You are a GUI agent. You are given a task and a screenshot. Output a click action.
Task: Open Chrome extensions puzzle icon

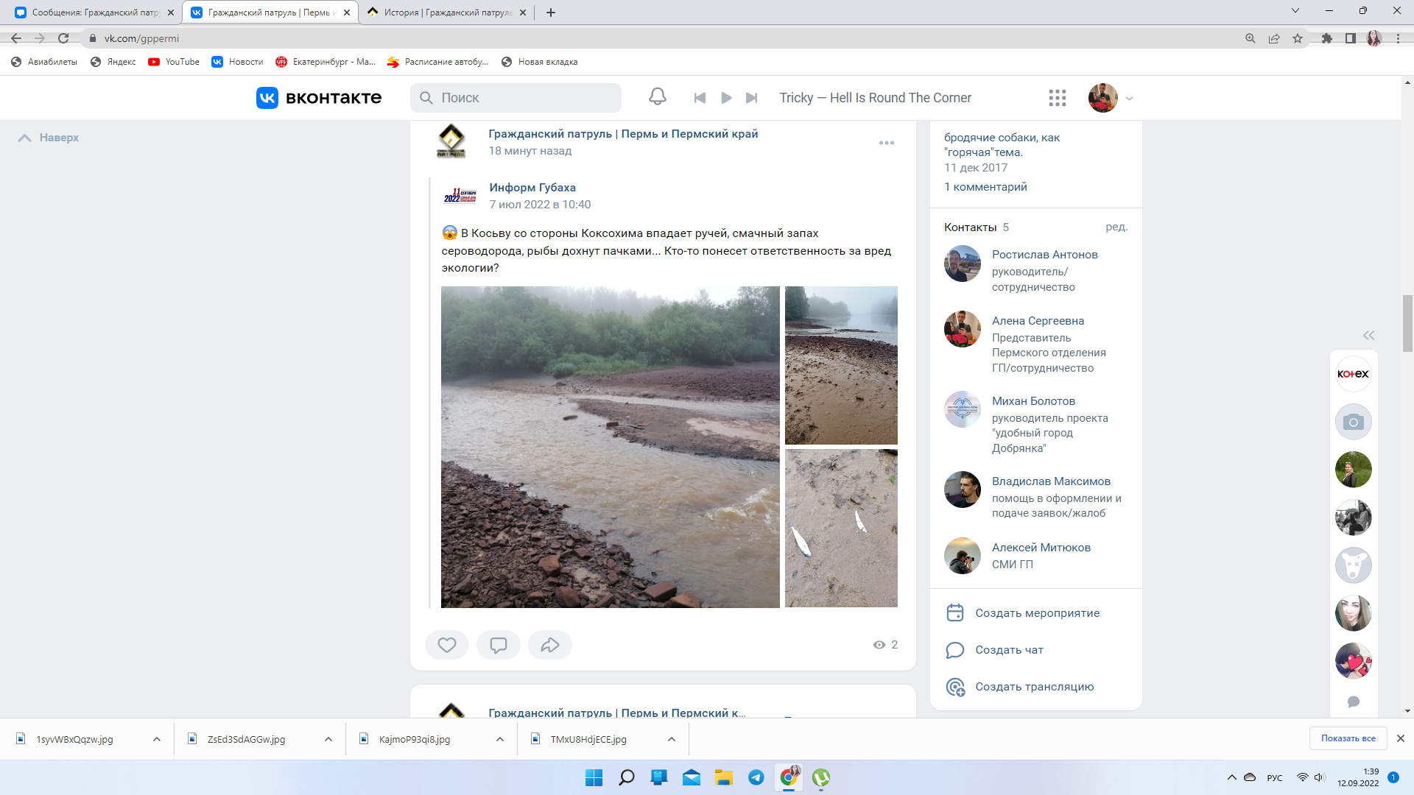click(1326, 38)
